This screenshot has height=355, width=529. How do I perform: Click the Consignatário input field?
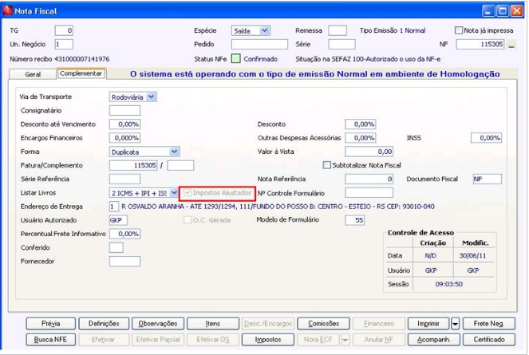(124, 110)
